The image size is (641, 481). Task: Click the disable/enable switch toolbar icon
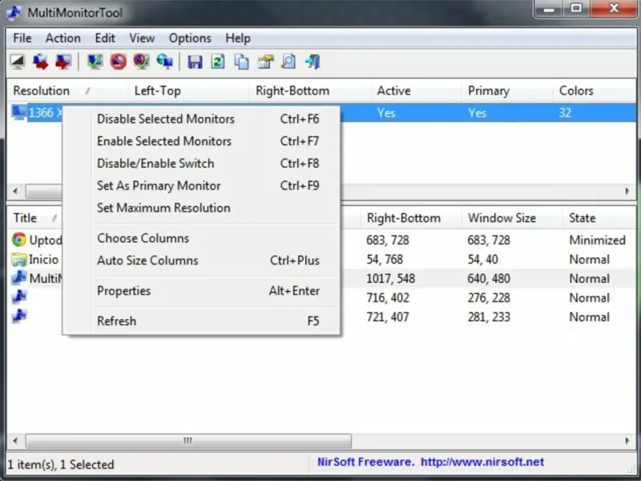coord(141,62)
